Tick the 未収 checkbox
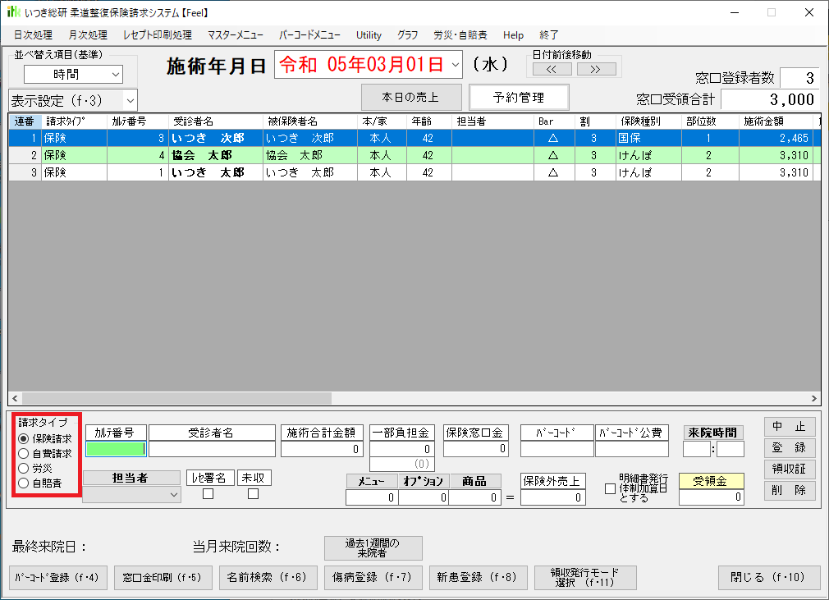The image size is (829, 600). (253, 494)
